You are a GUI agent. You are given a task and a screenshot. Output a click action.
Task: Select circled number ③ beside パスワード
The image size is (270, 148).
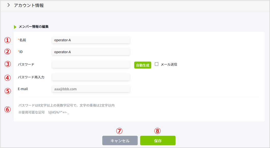[x=8, y=65]
